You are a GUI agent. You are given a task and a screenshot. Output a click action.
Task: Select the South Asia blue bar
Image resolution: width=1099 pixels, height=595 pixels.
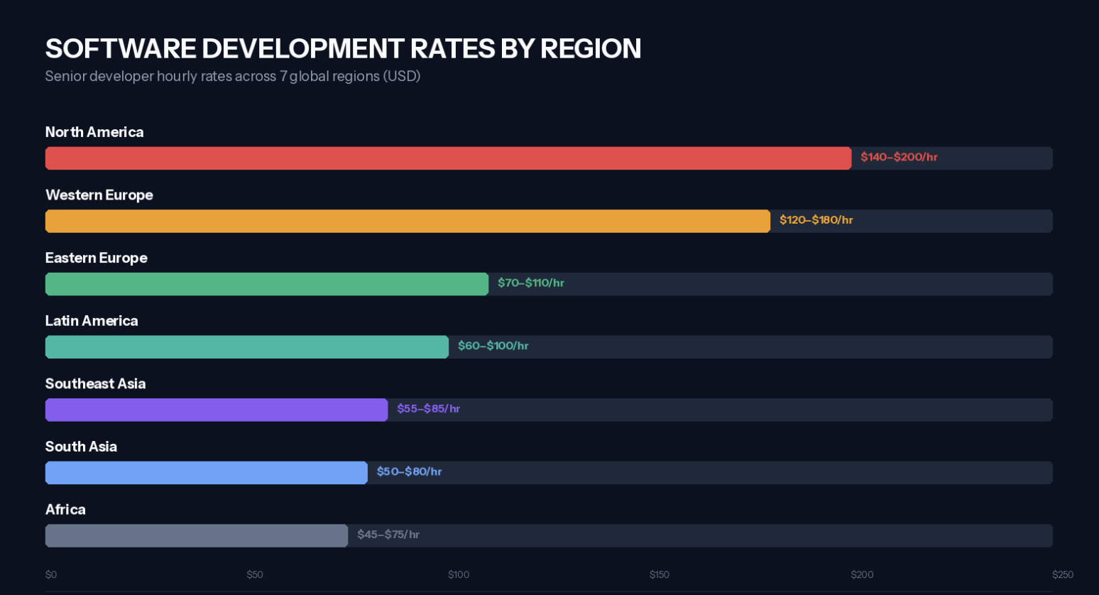tap(206, 472)
